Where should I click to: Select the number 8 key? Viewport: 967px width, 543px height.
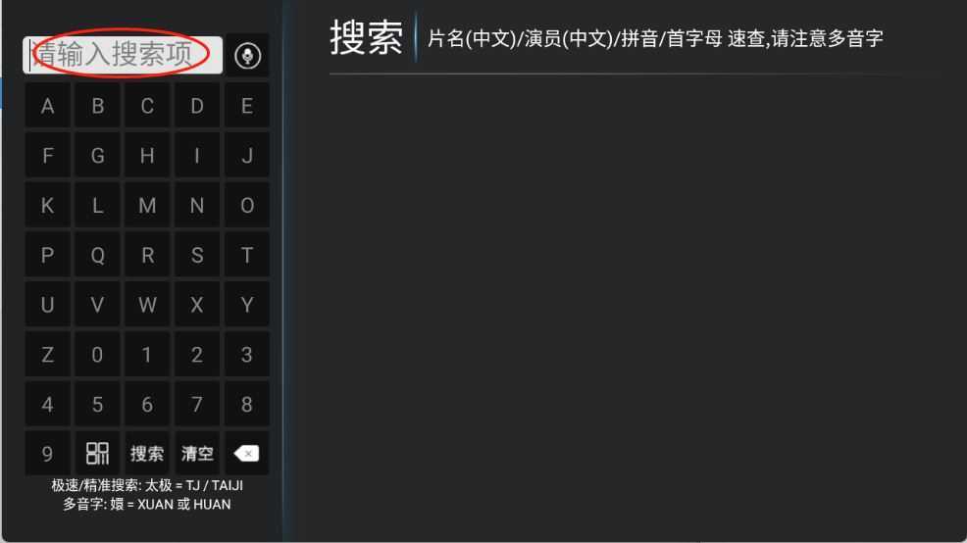247,405
